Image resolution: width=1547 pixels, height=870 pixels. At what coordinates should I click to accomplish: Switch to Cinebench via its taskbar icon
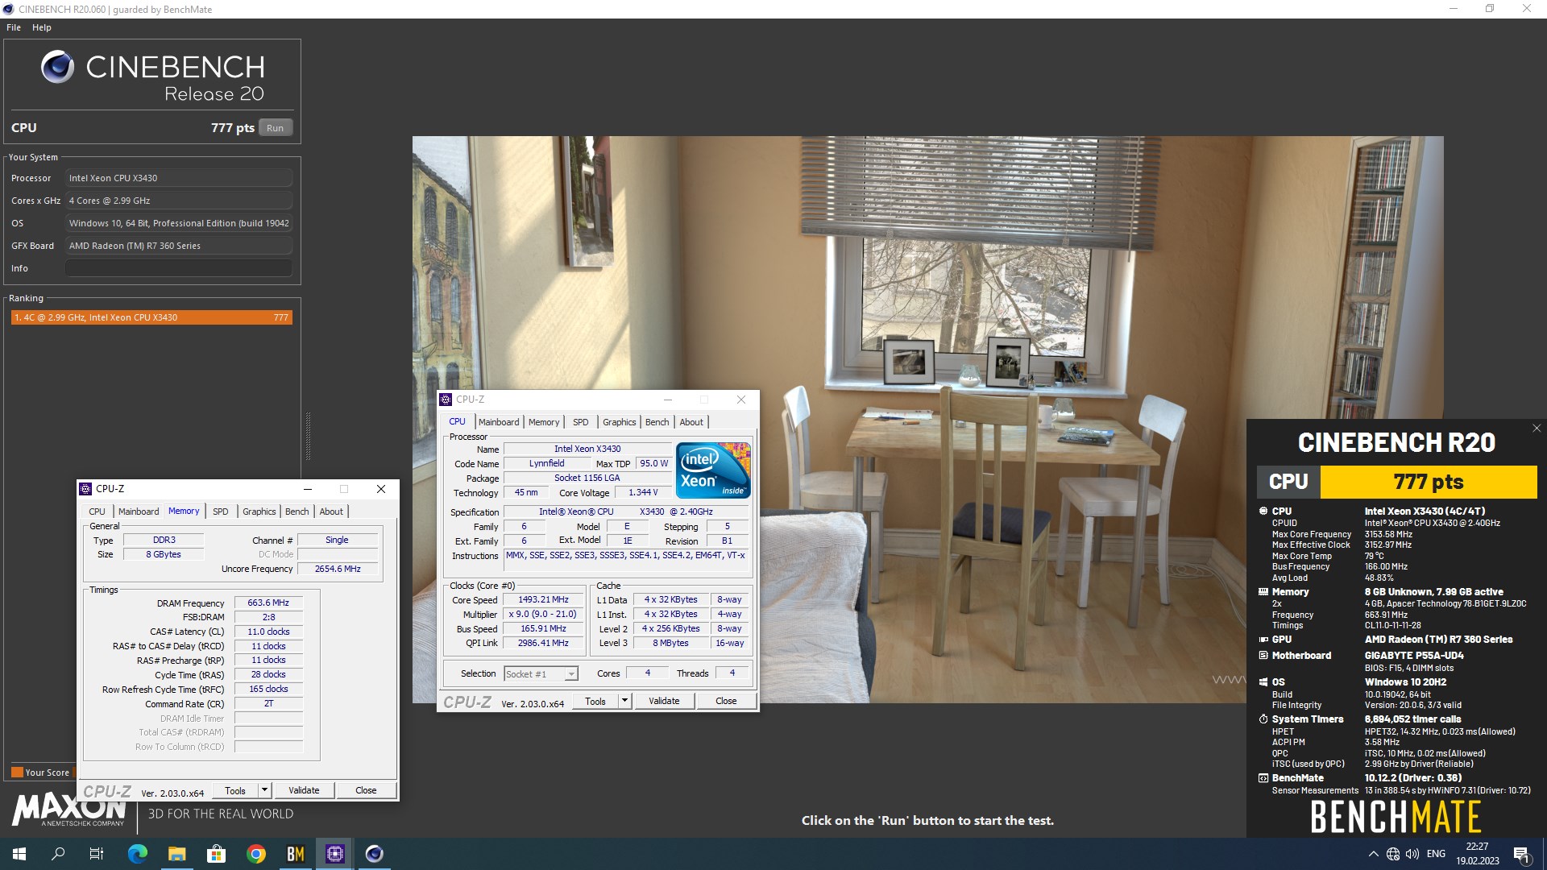(374, 854)
